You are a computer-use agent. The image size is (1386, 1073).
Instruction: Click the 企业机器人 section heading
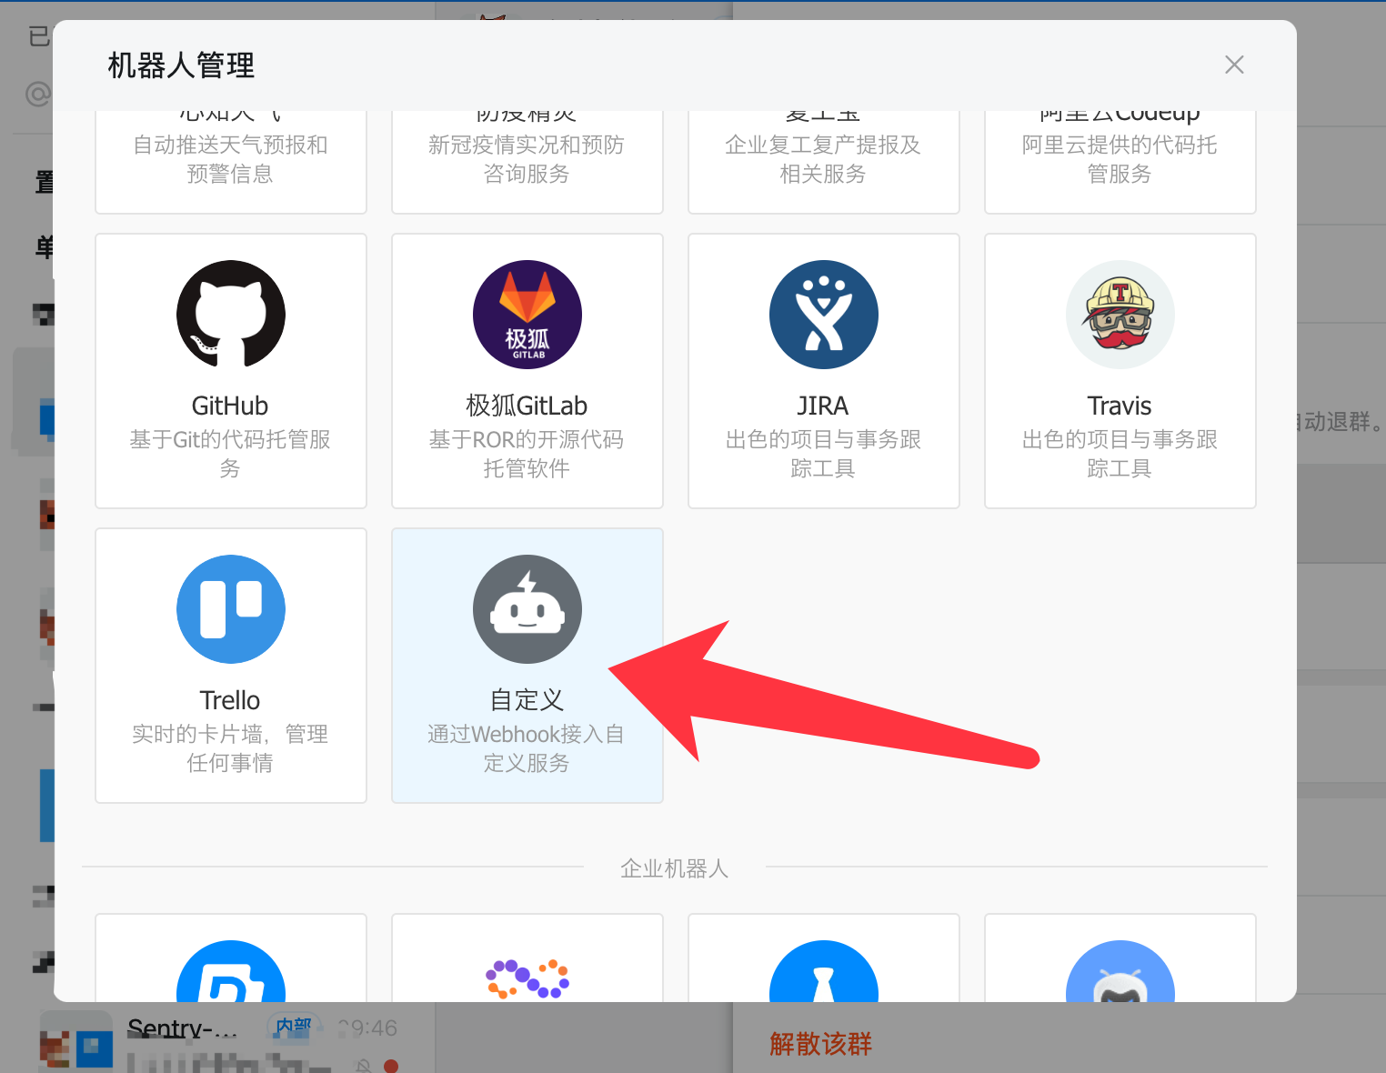pyautogui.click(x=674, y=868)
